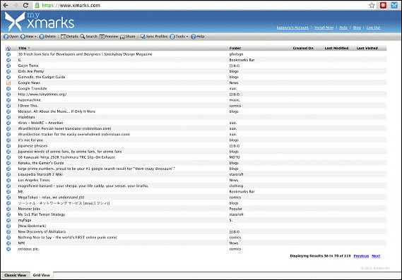Click the Open toolbar button

(11, 37)
